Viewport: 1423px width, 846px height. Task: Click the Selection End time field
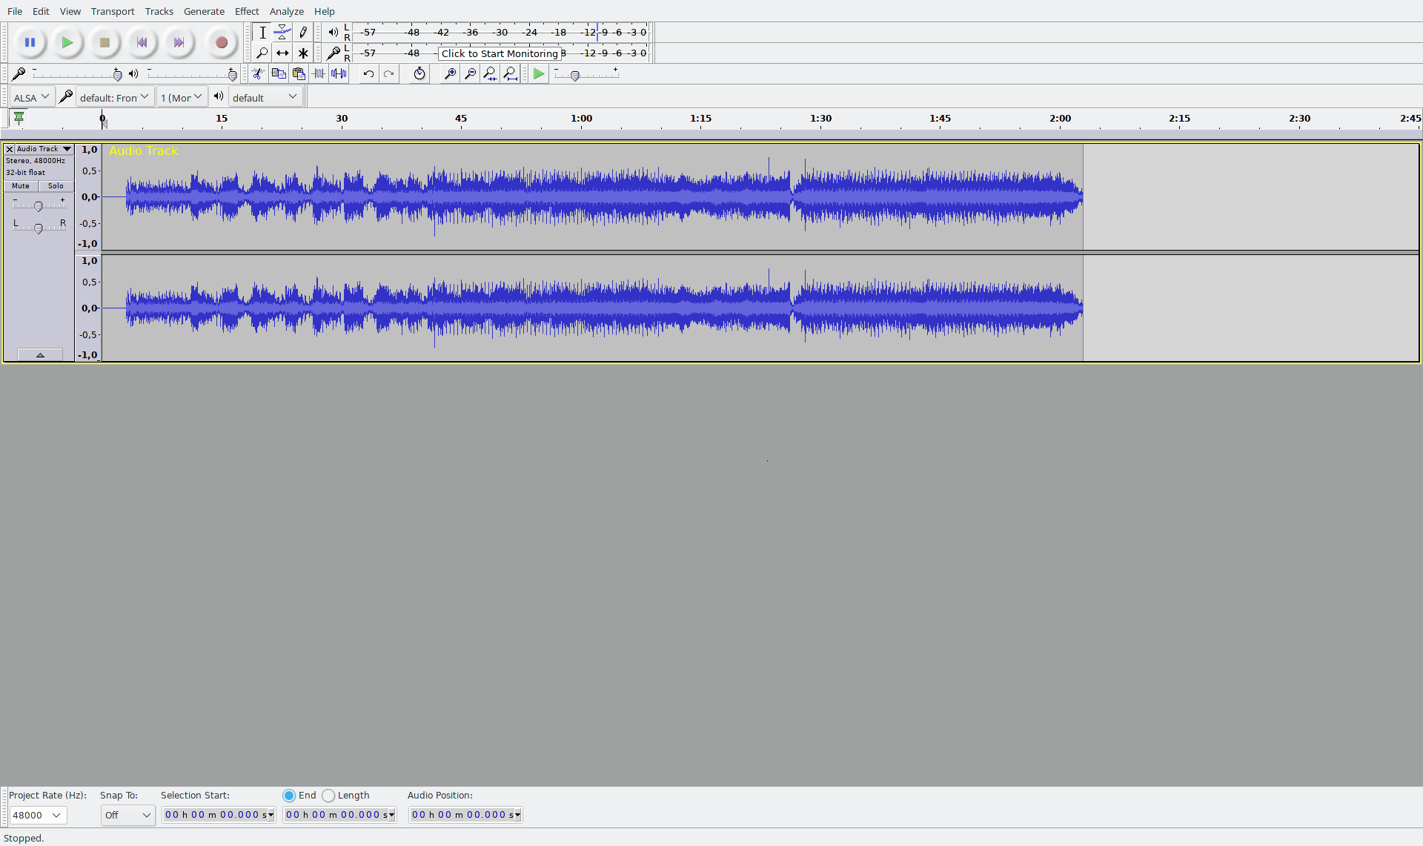339,815
